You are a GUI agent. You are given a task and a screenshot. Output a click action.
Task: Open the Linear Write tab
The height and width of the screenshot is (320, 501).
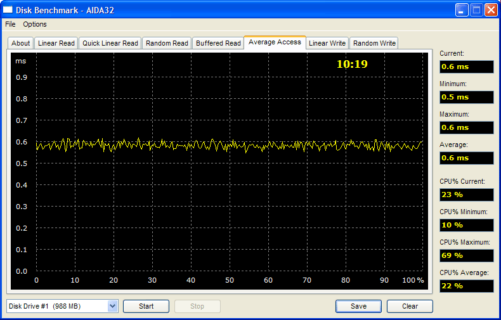click(327, 43)
